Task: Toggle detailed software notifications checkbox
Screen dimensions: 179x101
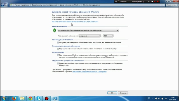Action: 58,63
